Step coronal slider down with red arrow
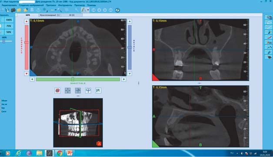 coord(27,74)
